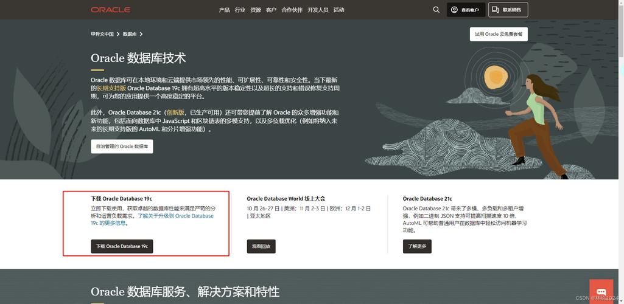Click the 数据库 breadcrumb link

pyautogui.click(x=130, y=34)
